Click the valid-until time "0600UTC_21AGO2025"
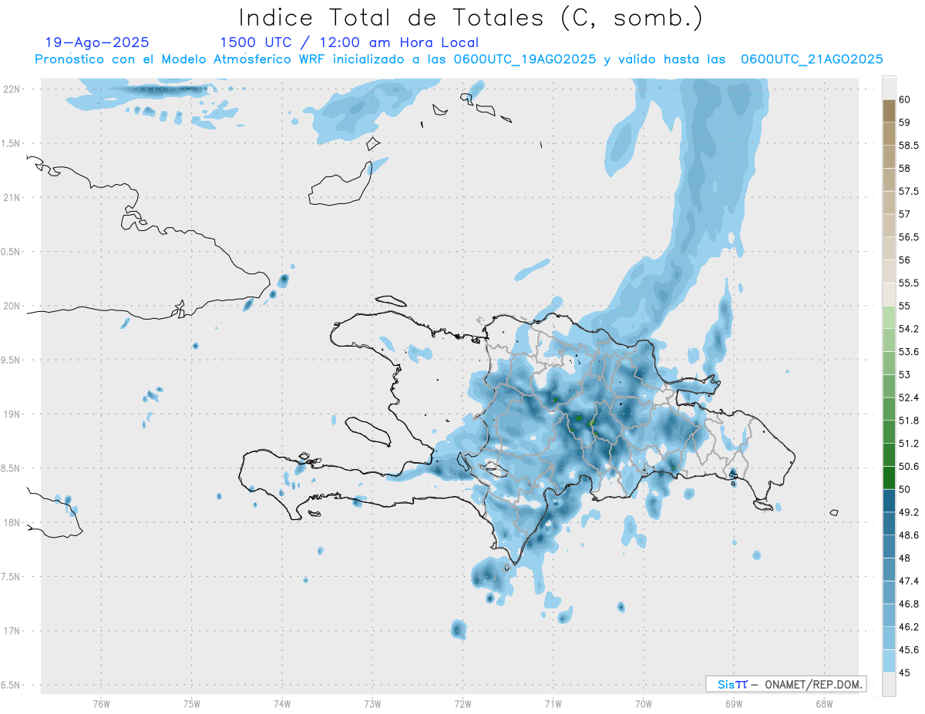 pyautogui.click(x=812, y=59)
